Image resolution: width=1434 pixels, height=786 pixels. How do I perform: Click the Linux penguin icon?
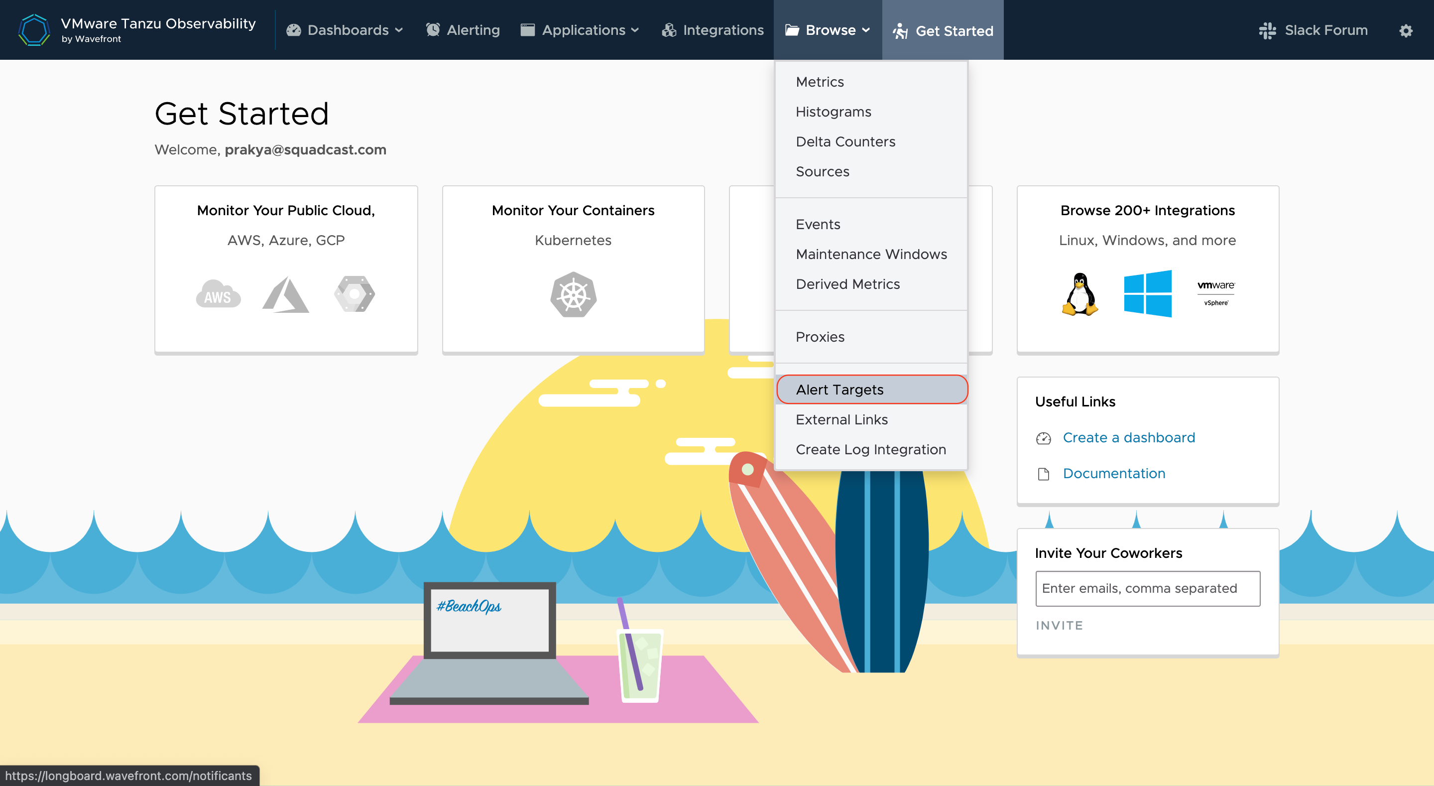pos(1080,294)
